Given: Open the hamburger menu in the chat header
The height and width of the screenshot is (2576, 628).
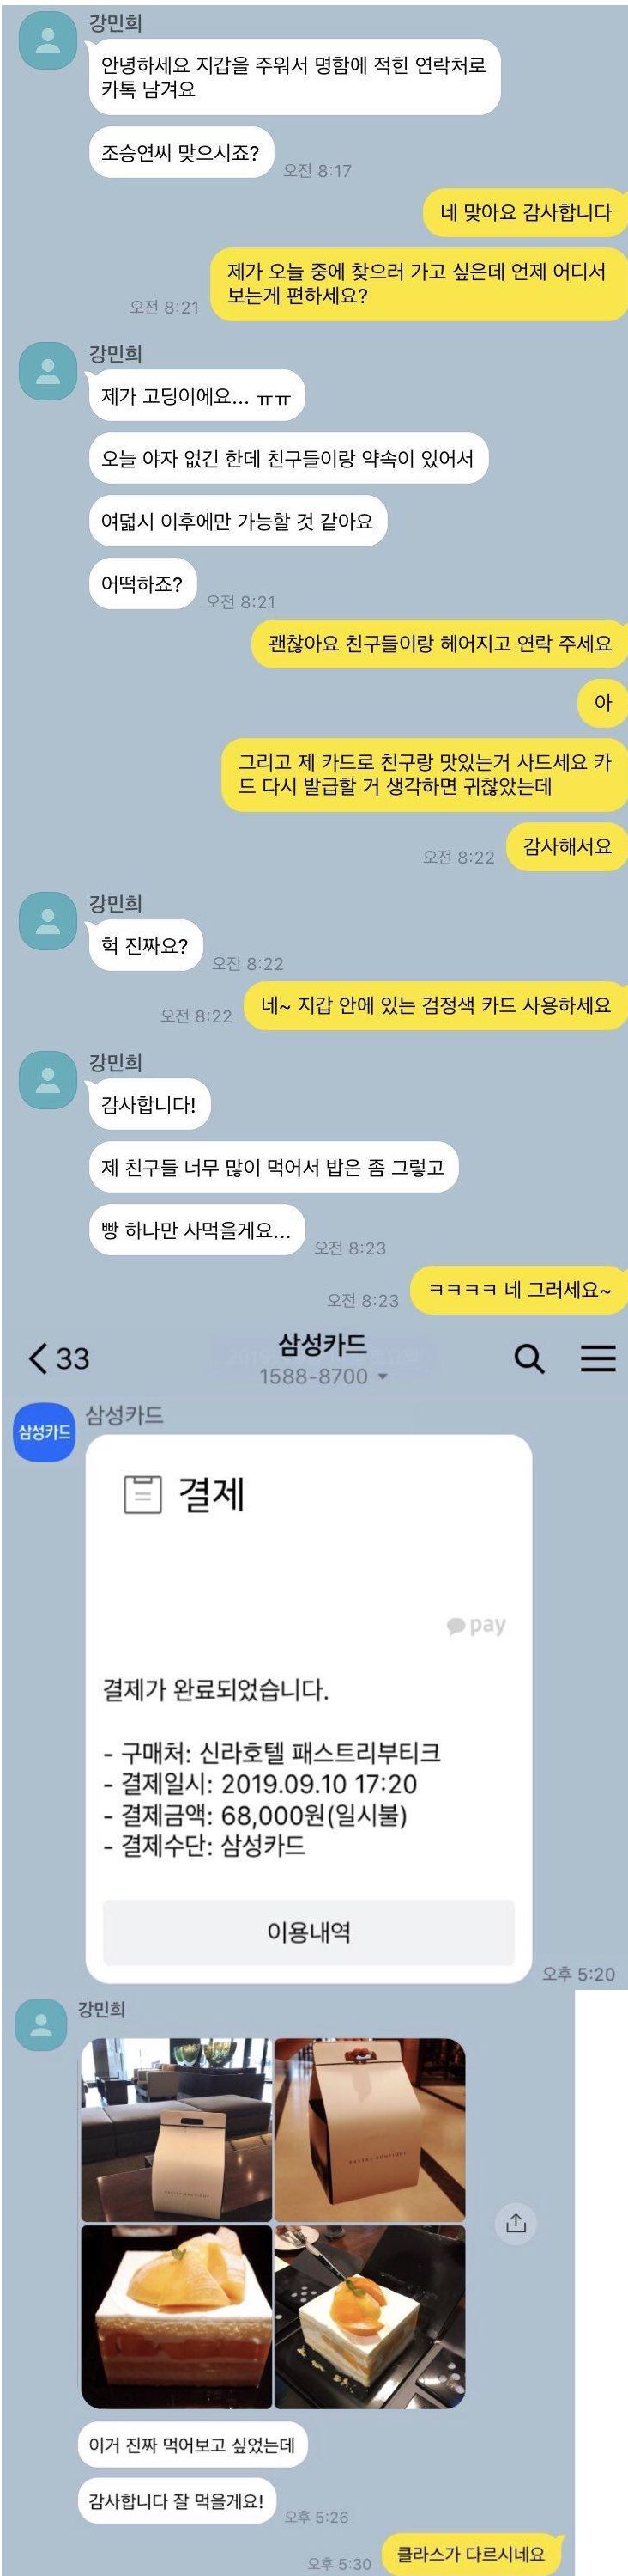Looking at the screenshot, I should click(598, 1357).
